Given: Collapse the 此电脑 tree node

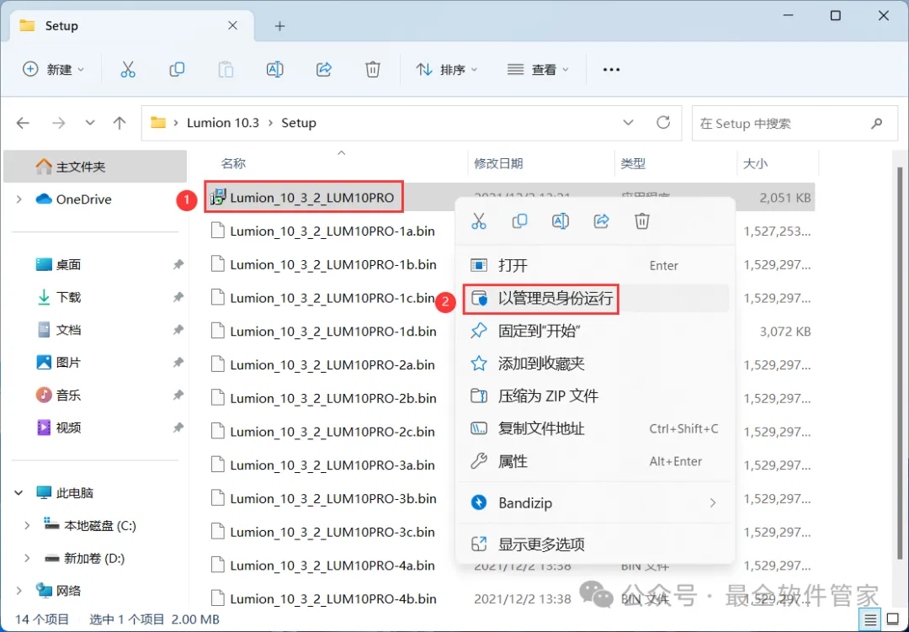Looking at the screenshot, I should tap(19, 493).
